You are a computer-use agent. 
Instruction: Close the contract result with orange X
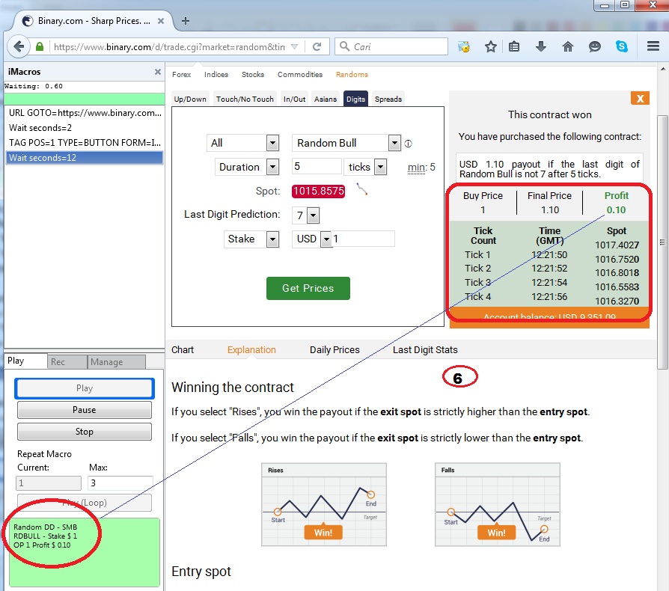pos(640,99)
